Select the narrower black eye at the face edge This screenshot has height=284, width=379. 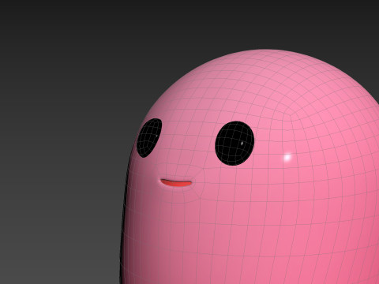click(x=149, y=138)
